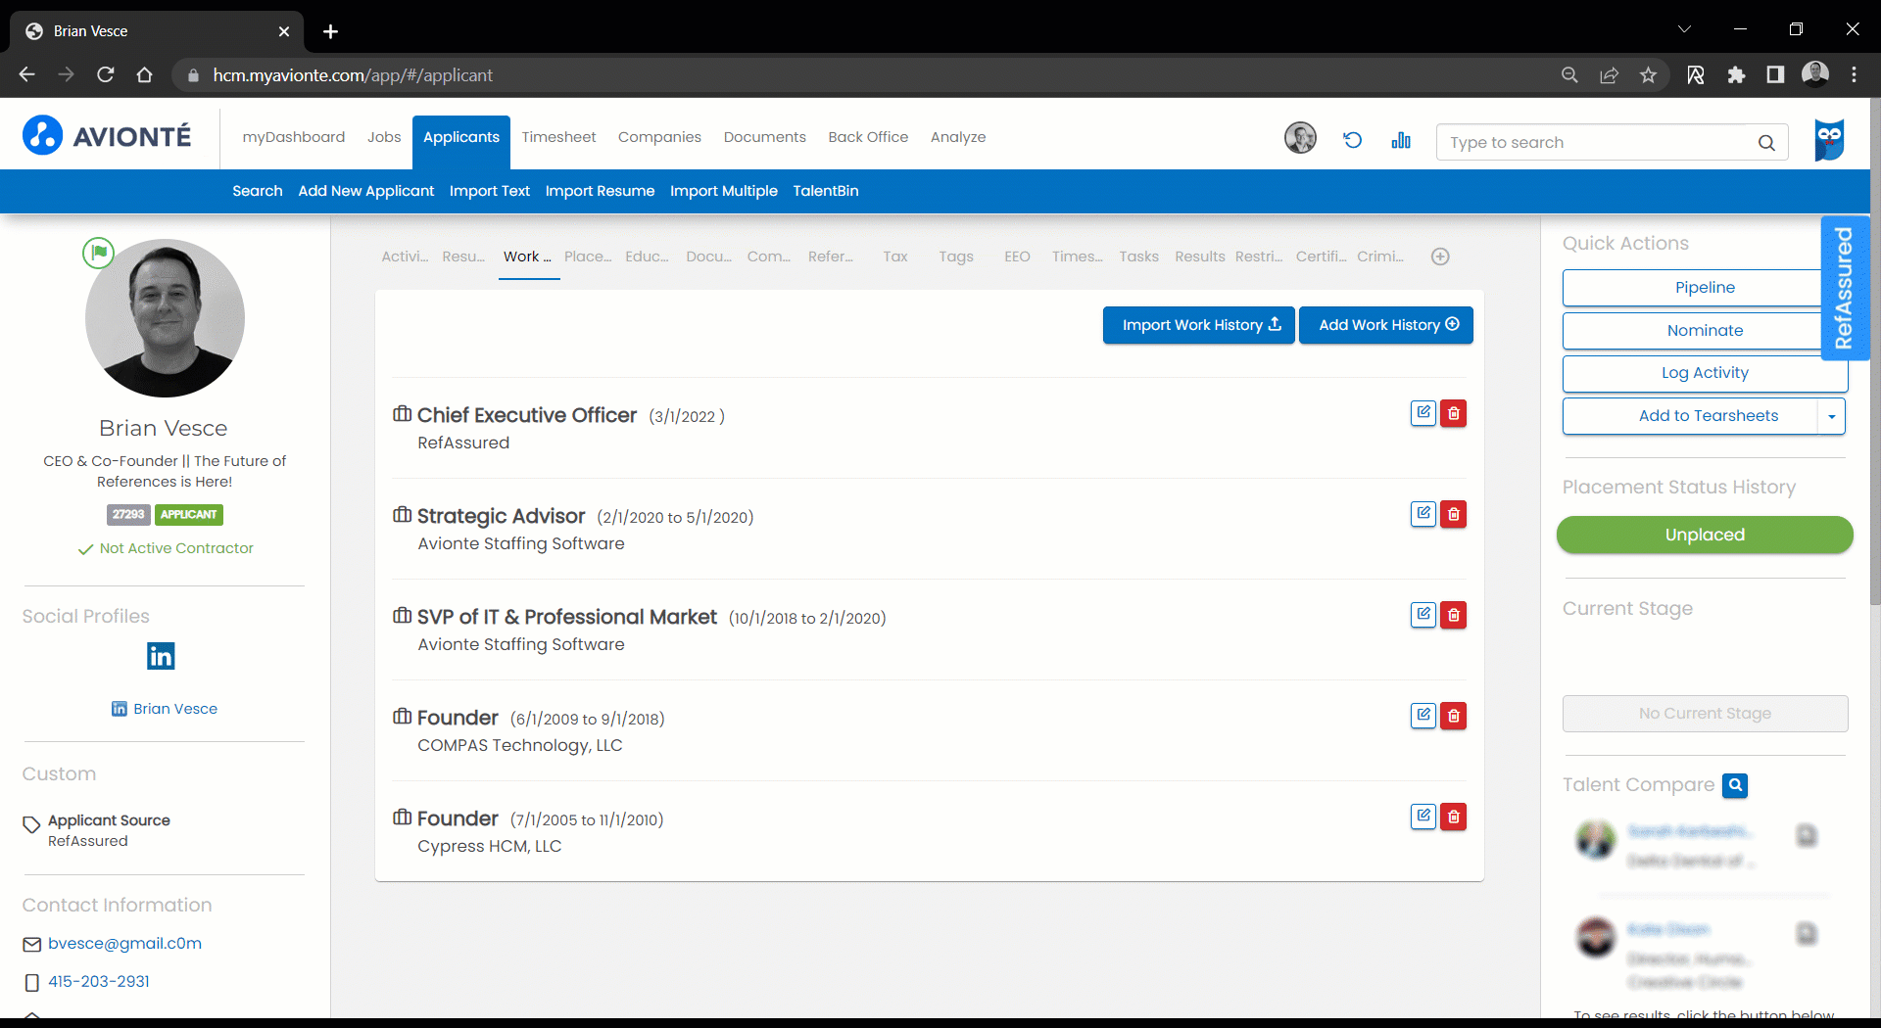
Task: Open Import Multiple in submenu
Action: point(724,191)
